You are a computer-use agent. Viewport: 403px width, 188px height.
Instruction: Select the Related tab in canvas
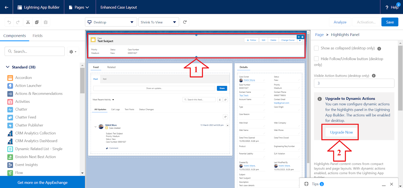tap(111, 67)
